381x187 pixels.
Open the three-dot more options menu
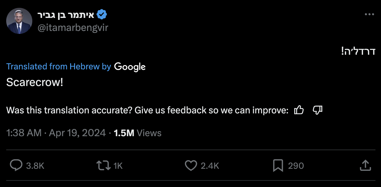pos(369,14)
